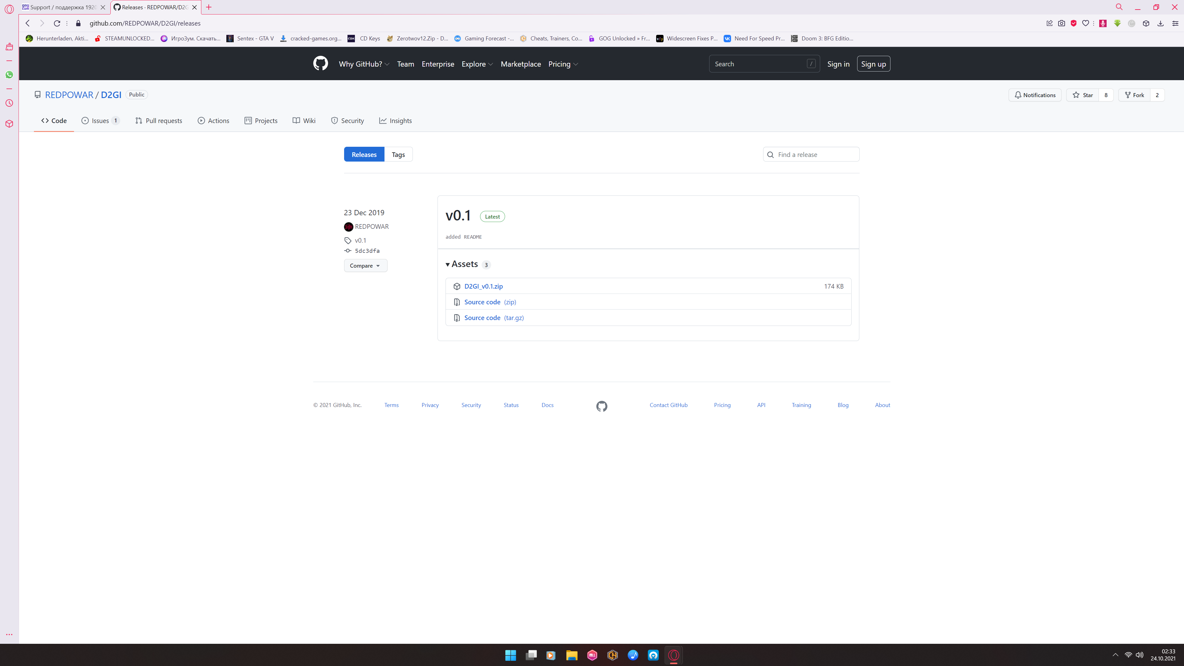
Task: Close the Releases REDPOWAR/D2GI tab
Action: click(195, 7)
